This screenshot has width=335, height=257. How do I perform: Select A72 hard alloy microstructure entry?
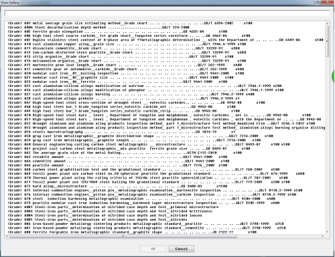point(117,186)
